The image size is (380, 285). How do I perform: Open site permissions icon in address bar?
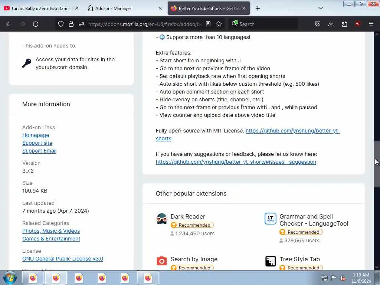pyautogui.click(x=82, y=24)
